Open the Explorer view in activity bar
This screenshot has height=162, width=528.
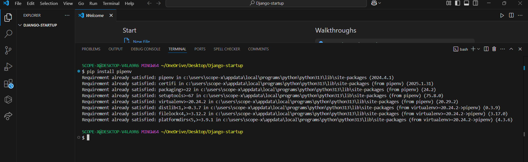[x=8, y=18]
